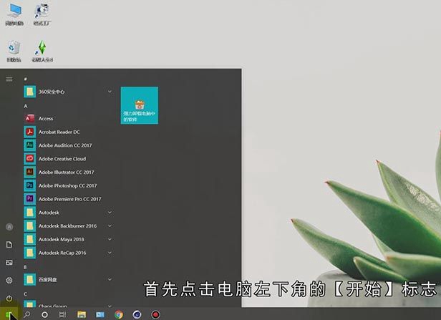Viewport: 441px width, 320px height.
Task: Open File Explorer from taskbar
Action: click(82, 315)
